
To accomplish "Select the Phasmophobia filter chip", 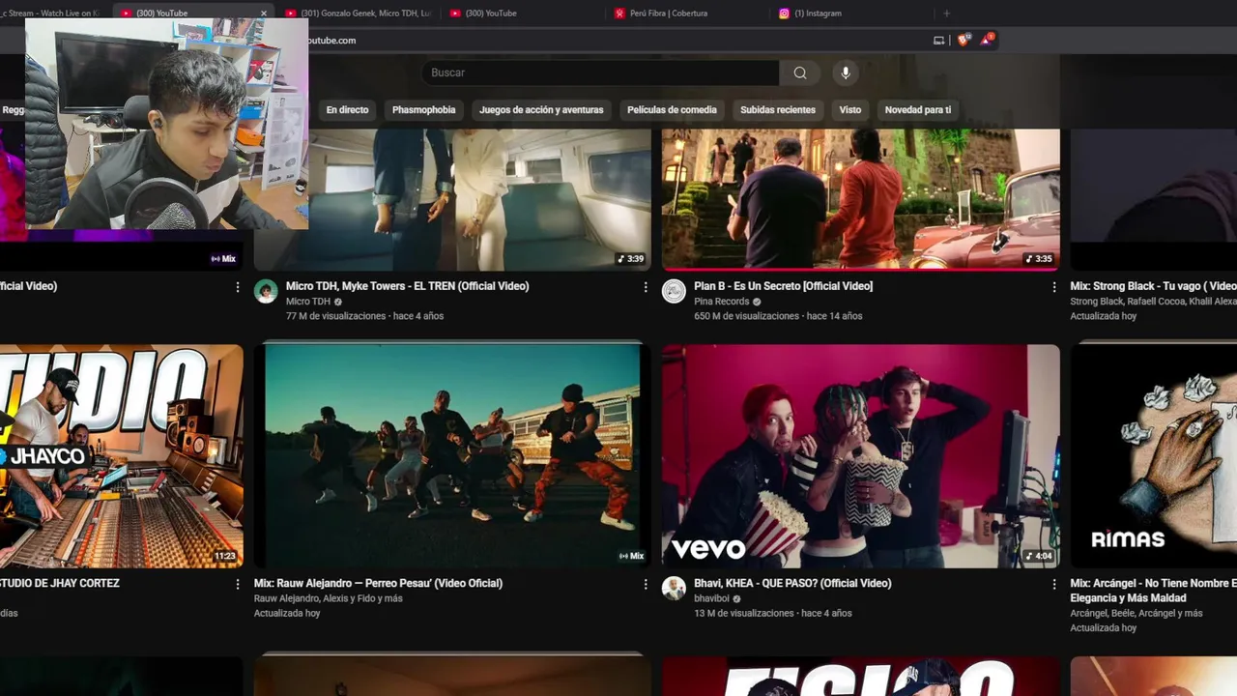I will (x=423, y=110).
